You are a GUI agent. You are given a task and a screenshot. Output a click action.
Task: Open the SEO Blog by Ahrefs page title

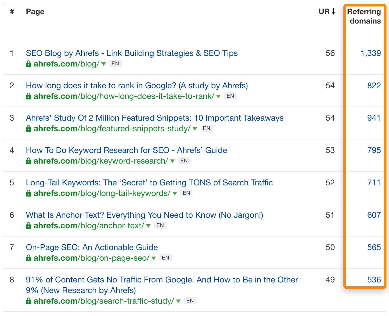pyautogui.click(x=132, y=53)
